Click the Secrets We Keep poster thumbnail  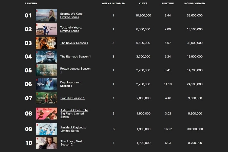[46, 15]
